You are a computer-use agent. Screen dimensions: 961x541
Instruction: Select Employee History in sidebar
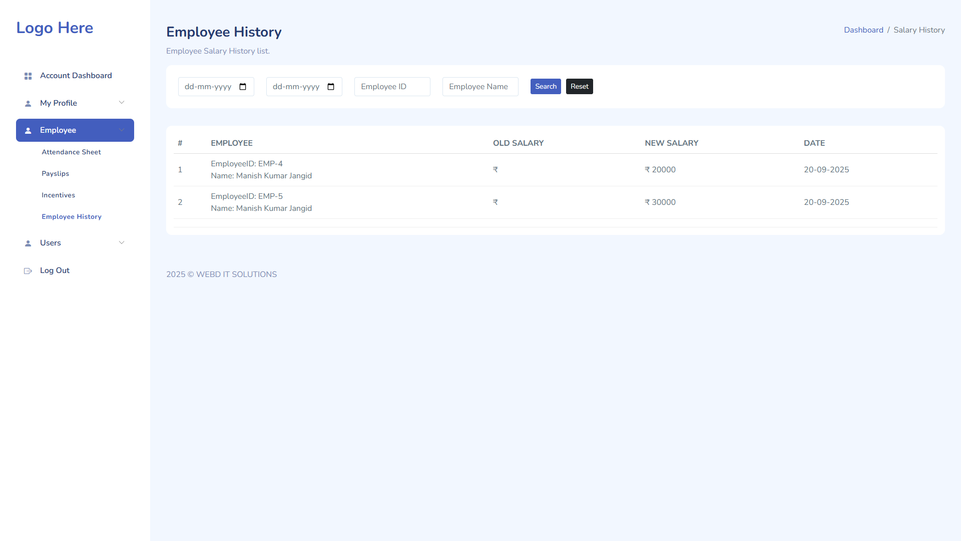point(72,217)
